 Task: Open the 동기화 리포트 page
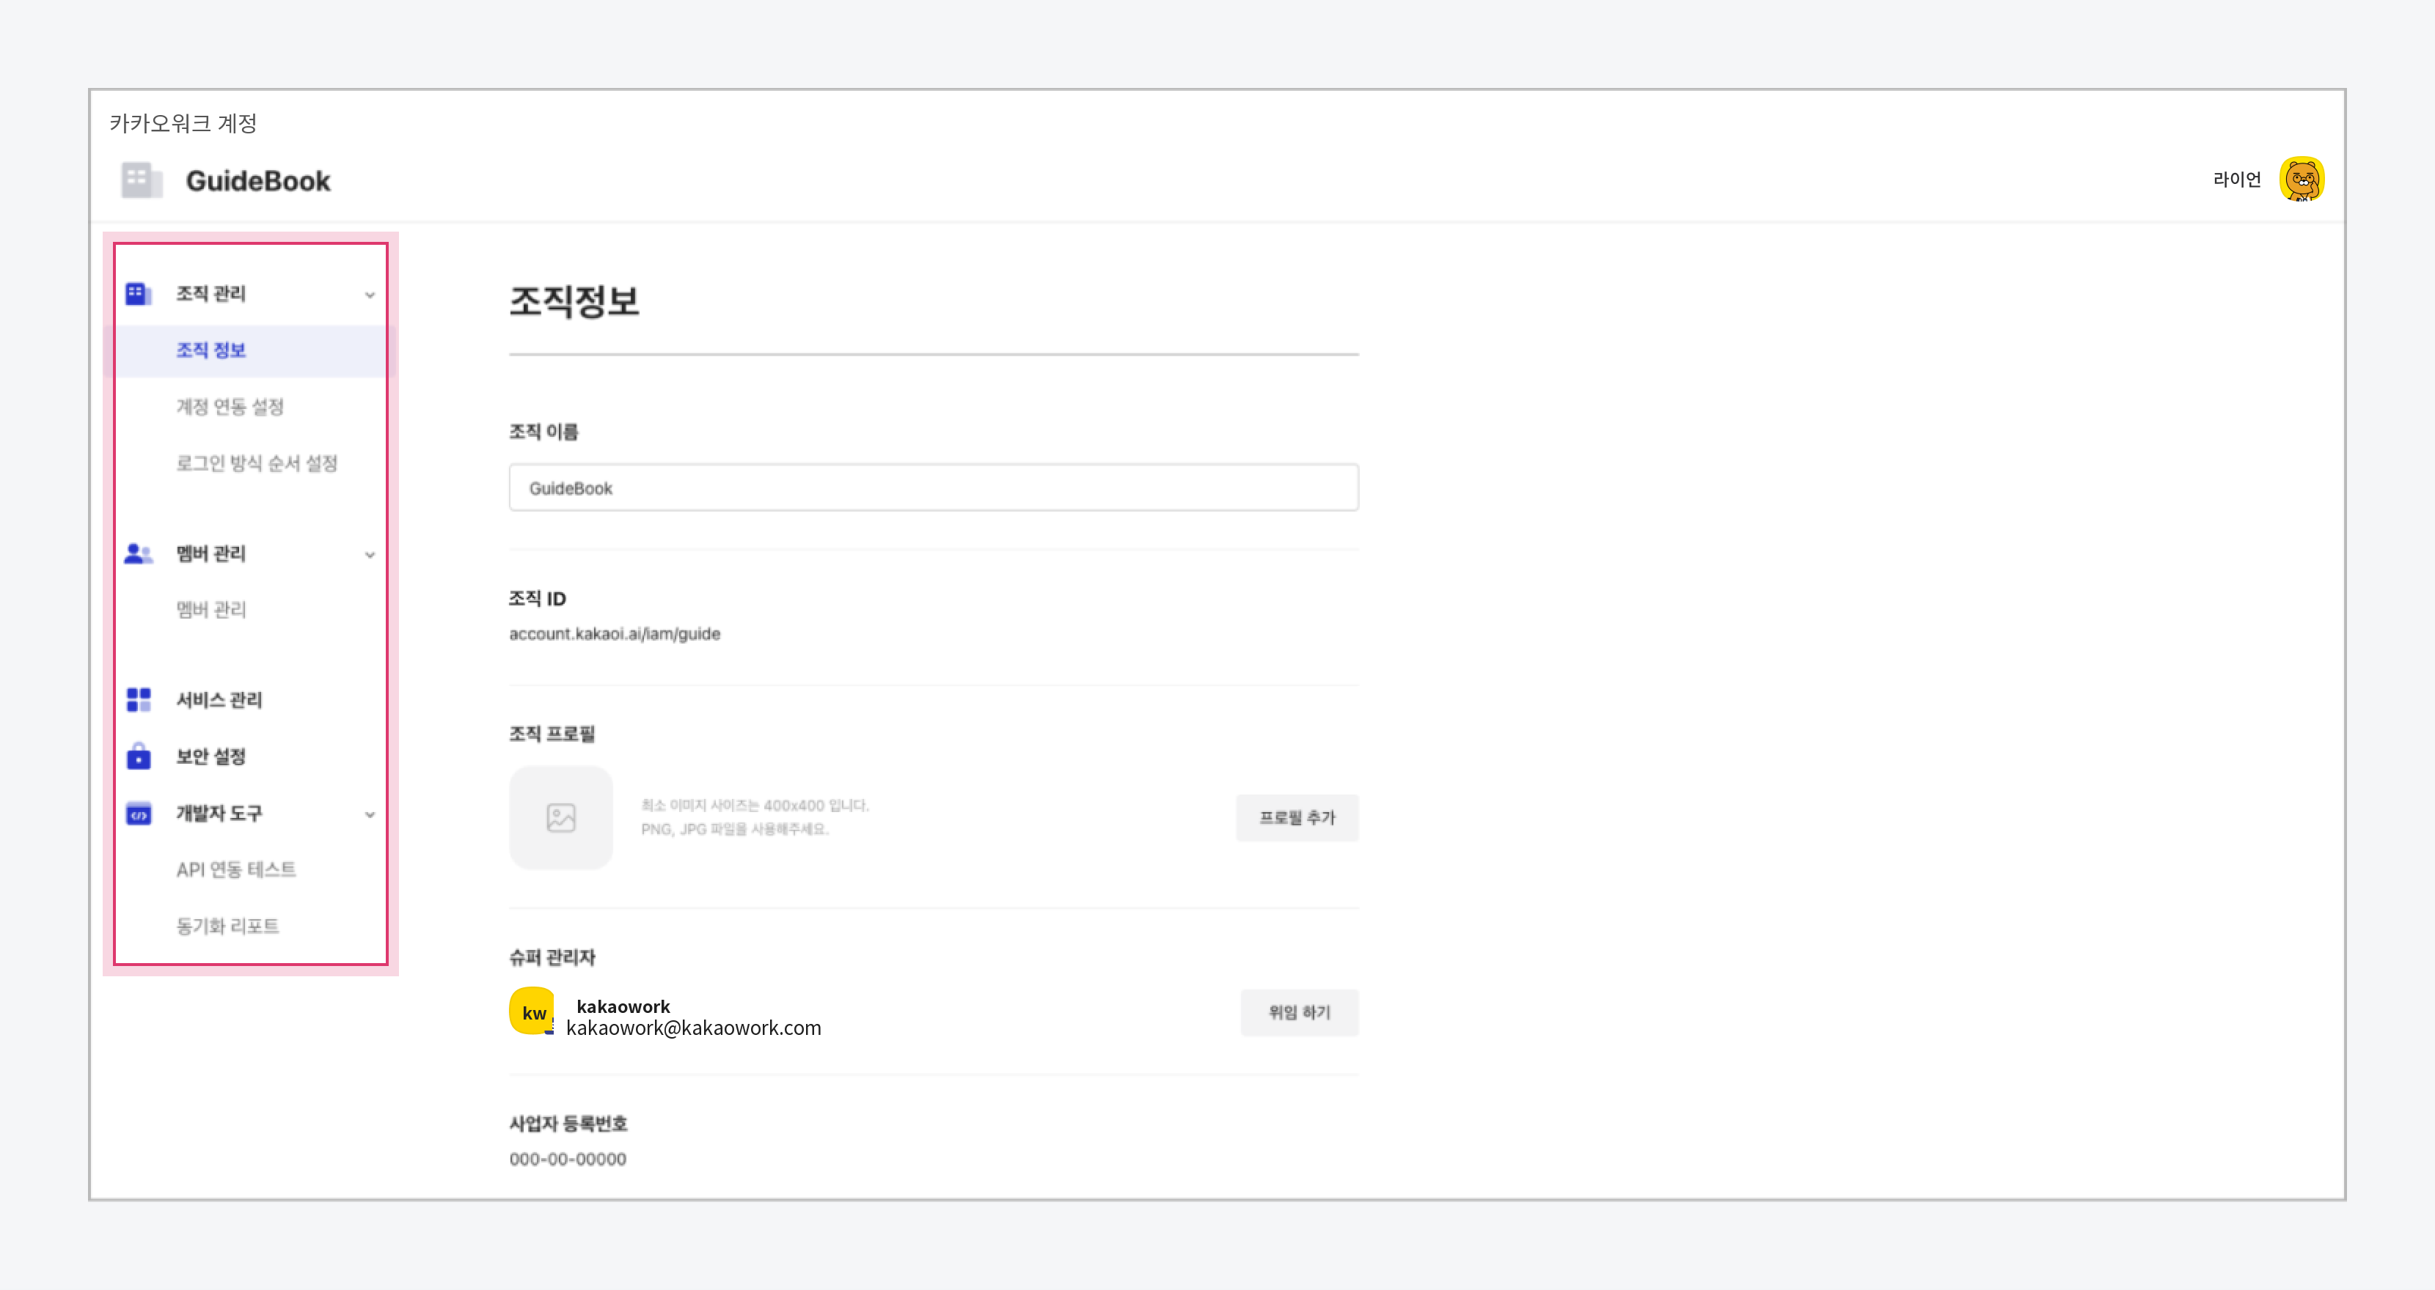click(x=227, y=926)
